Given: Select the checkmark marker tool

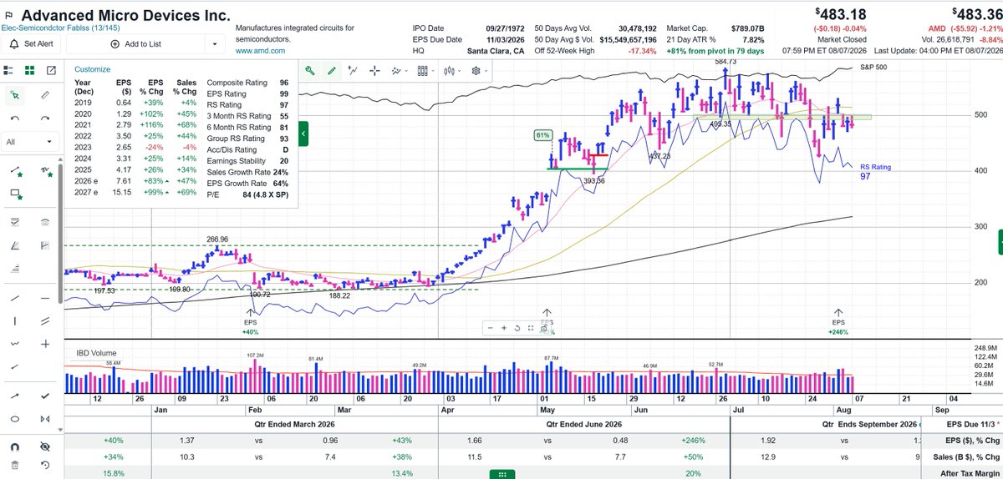Looking at the screenshot, I should coord(44,396).
